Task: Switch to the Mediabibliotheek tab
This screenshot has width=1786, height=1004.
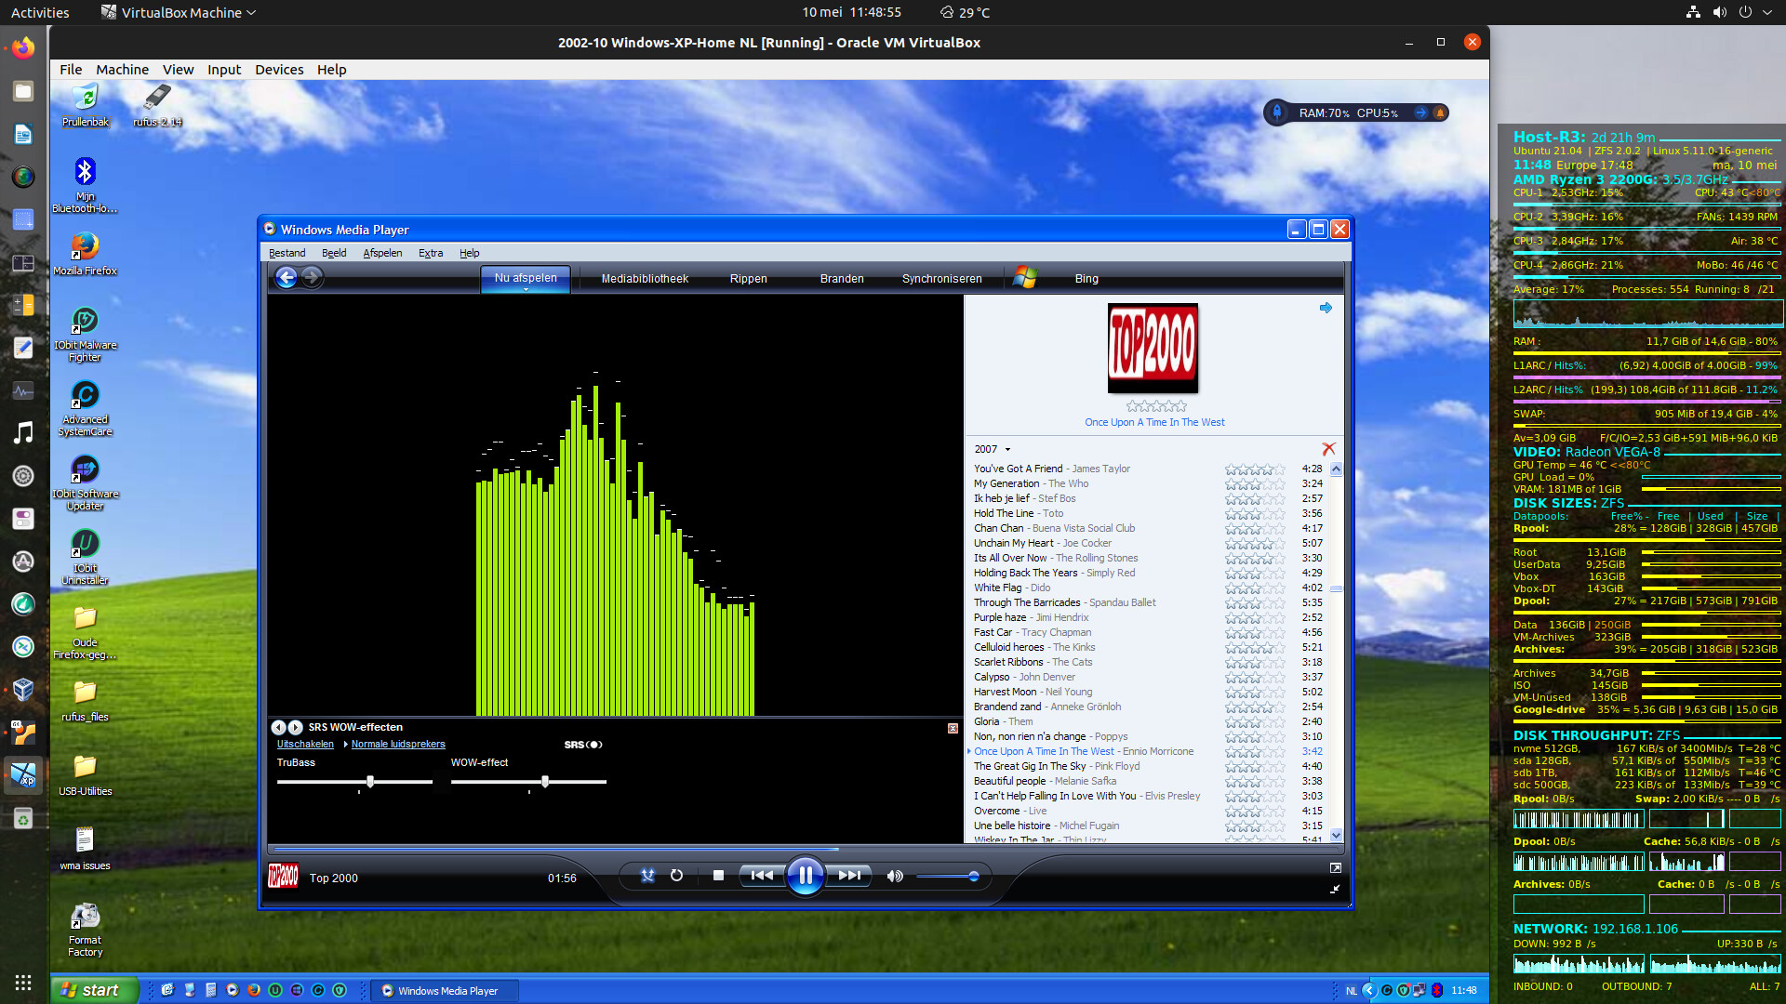Action: click(645, 279)
